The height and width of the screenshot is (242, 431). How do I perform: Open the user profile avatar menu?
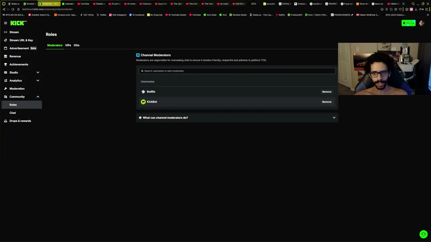[421, 23]
